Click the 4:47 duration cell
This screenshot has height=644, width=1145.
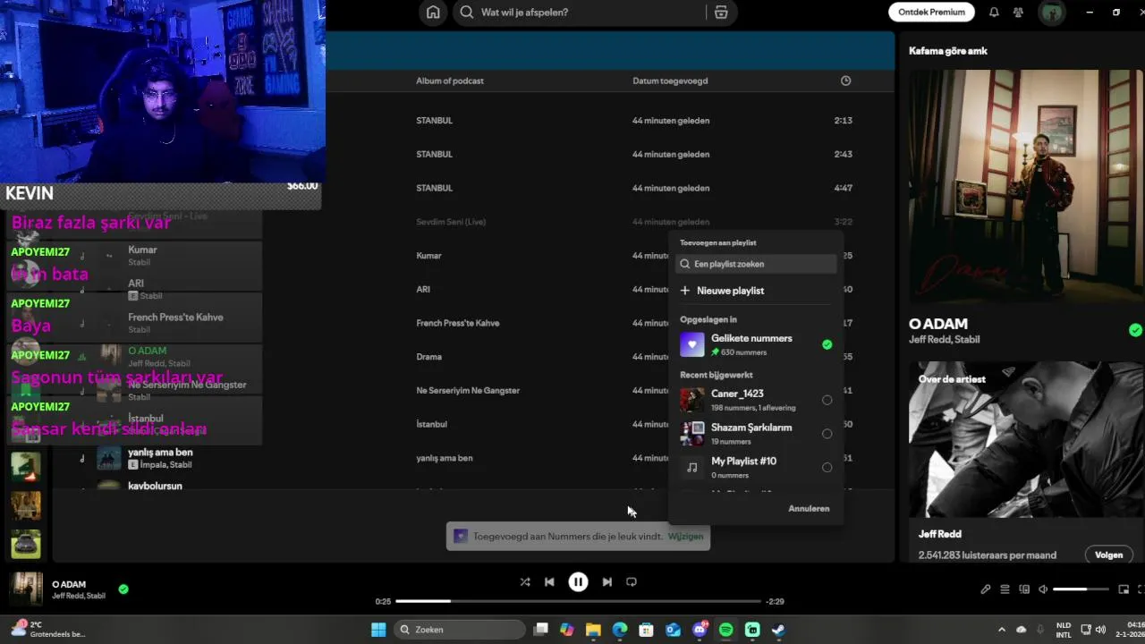coord(843,188)
